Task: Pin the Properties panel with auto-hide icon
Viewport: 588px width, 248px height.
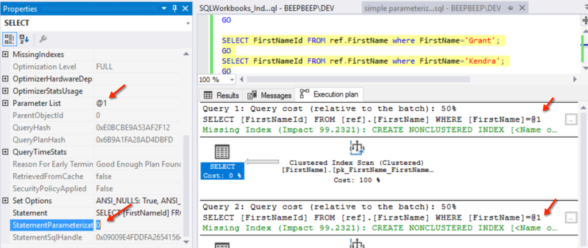Action: [x=175, y=9]
